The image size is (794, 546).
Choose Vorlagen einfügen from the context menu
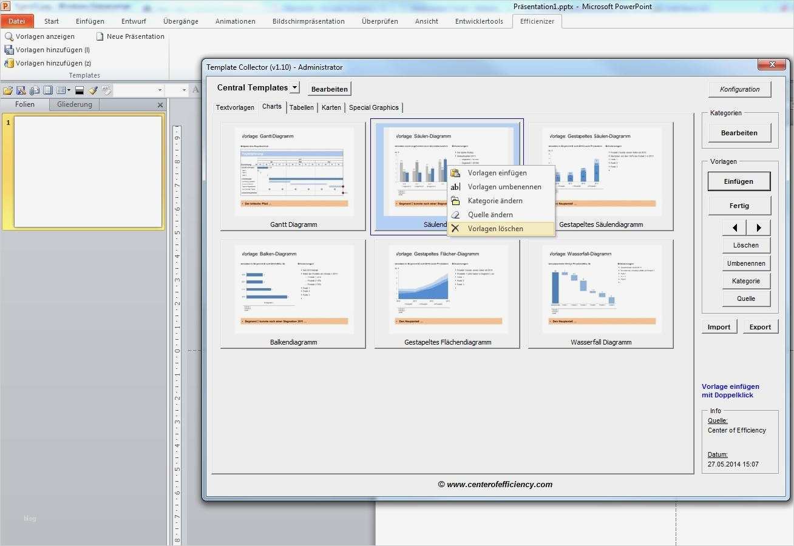click(x=501, y=173)
